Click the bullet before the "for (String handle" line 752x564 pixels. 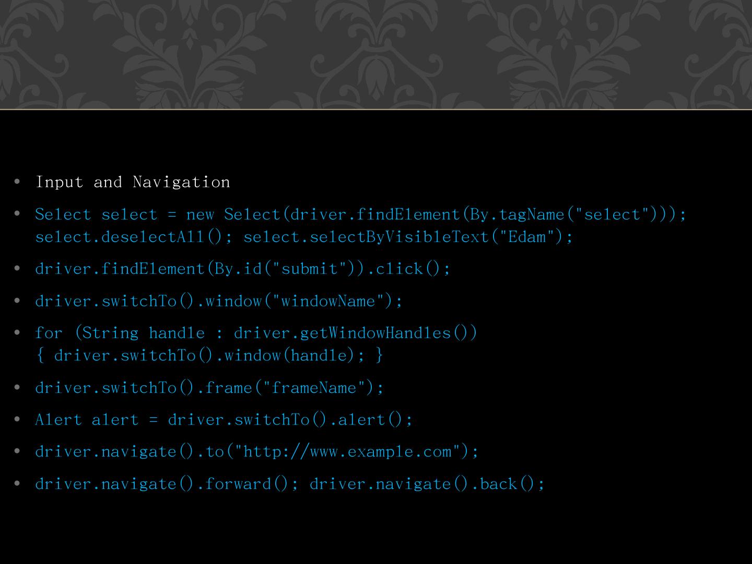click(17, 333)
